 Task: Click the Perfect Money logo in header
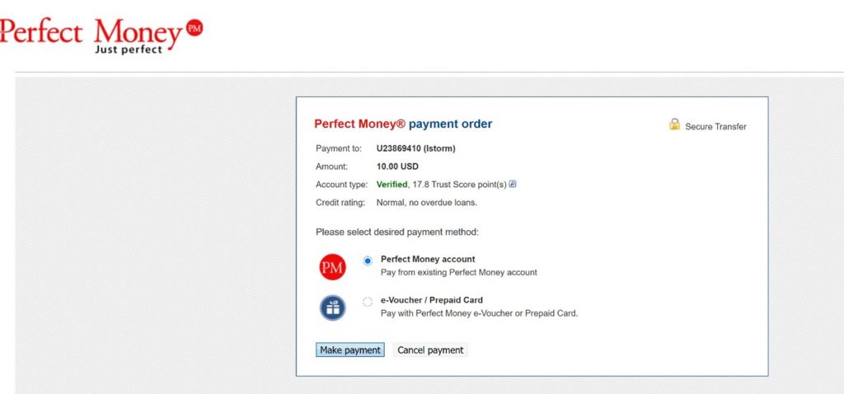[x=101, y=35]
